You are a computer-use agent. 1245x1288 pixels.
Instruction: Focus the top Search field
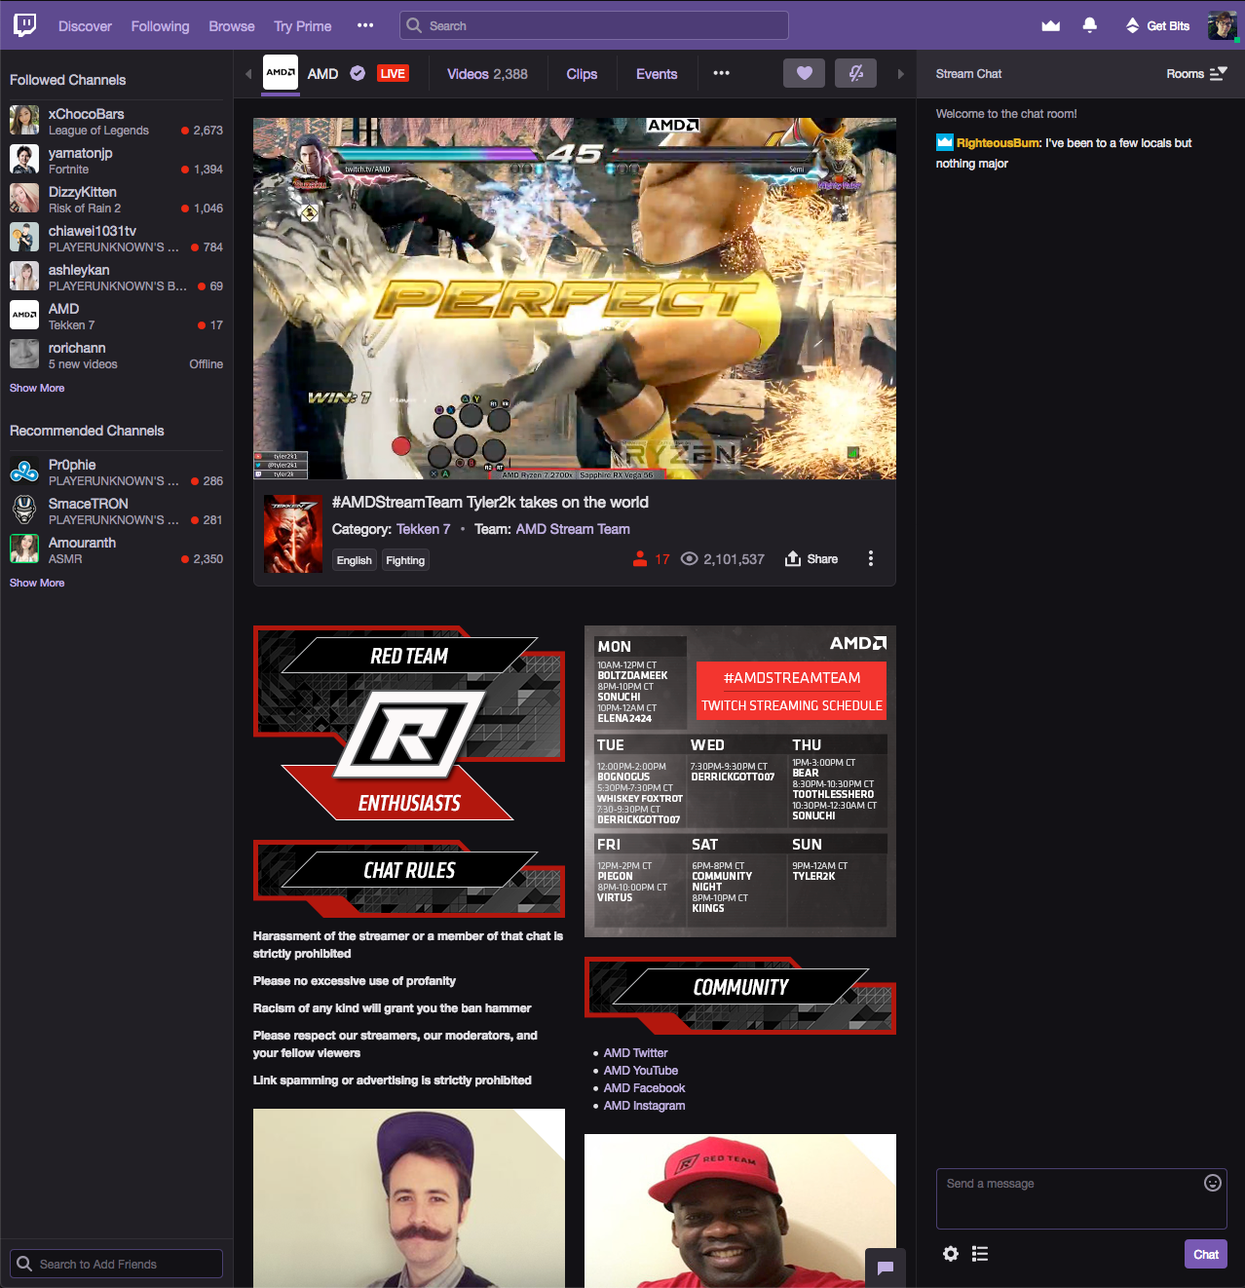[x=594, y=25]
